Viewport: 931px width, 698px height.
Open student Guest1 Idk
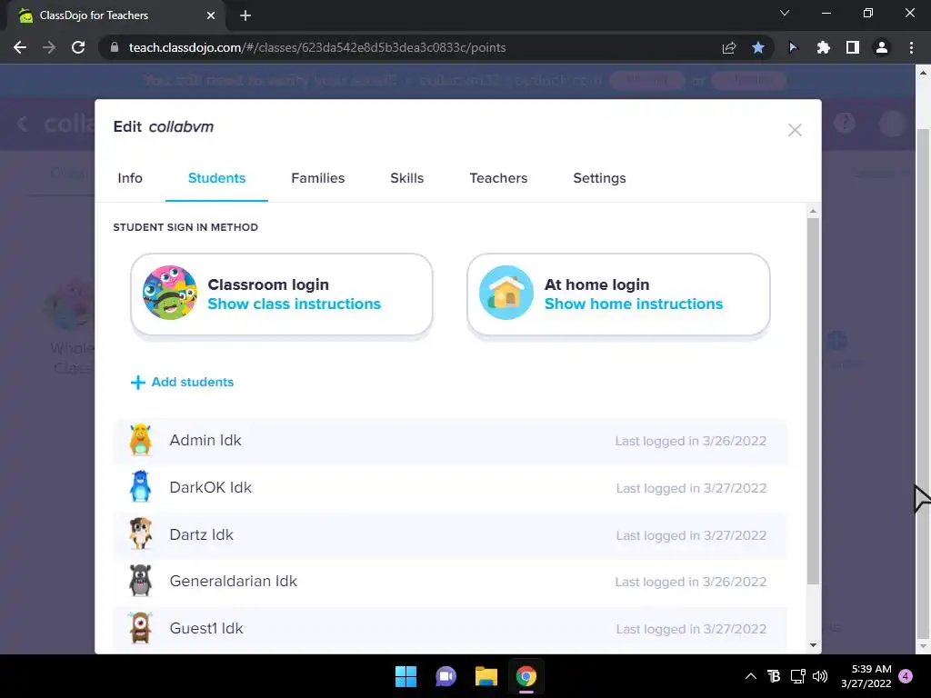click(450, 629)
